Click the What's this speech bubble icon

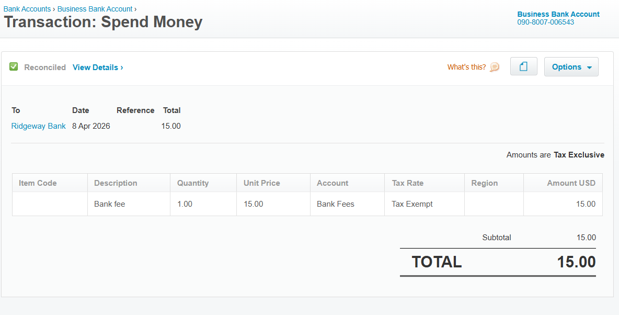coord(494,67)
